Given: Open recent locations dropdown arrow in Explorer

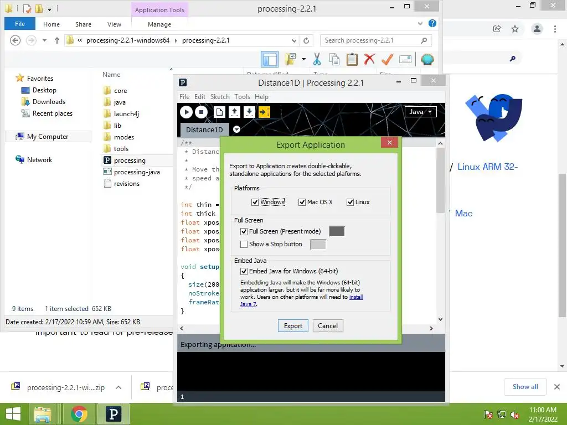Looking at the screenshot, I should 44,40.
